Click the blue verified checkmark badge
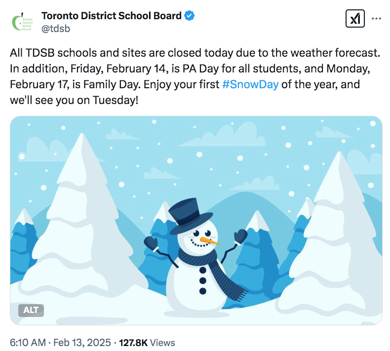The image size is (390, 351). [189, 16]
